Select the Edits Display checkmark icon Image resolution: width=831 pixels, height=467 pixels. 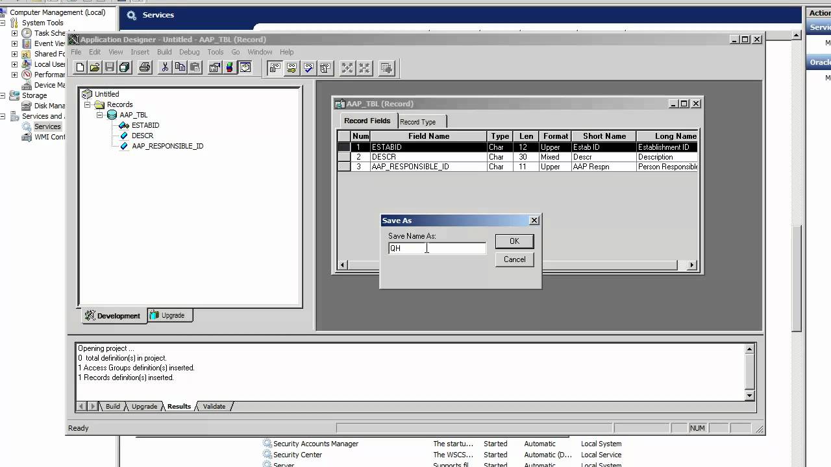(309, 67)
